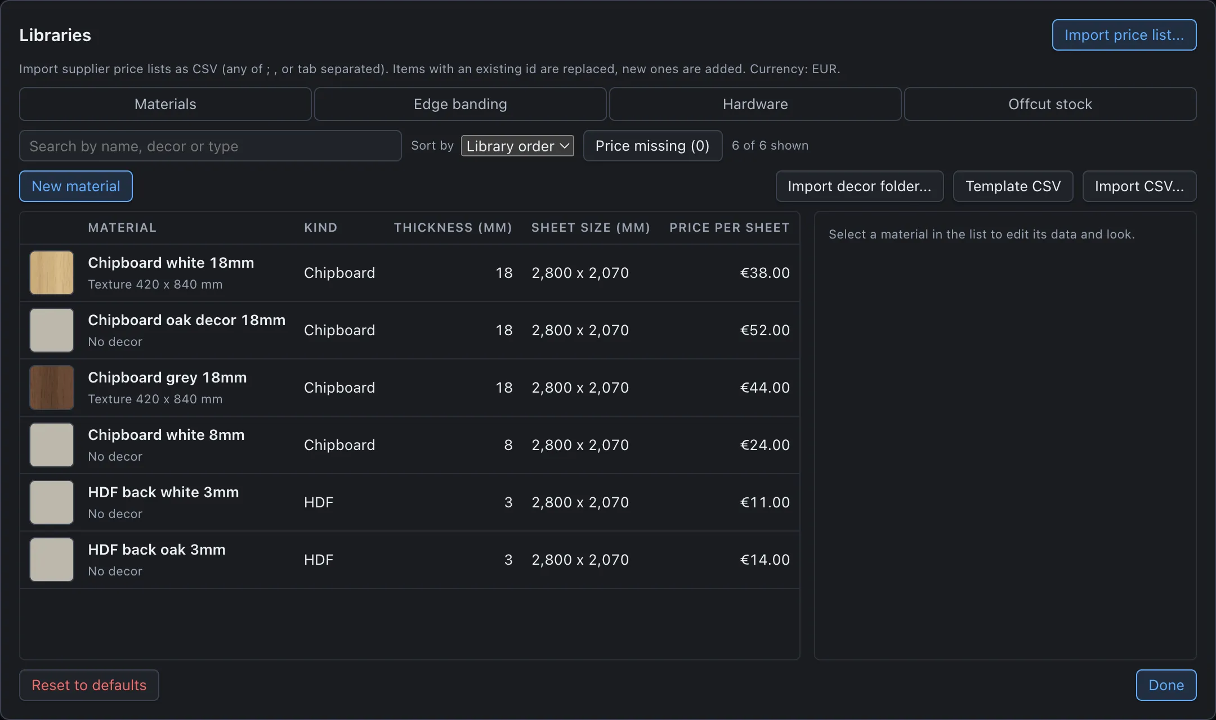Focus the search by name field
Image resolution: width=1216 pixels, height=720 pixels.
click(211, 146)
